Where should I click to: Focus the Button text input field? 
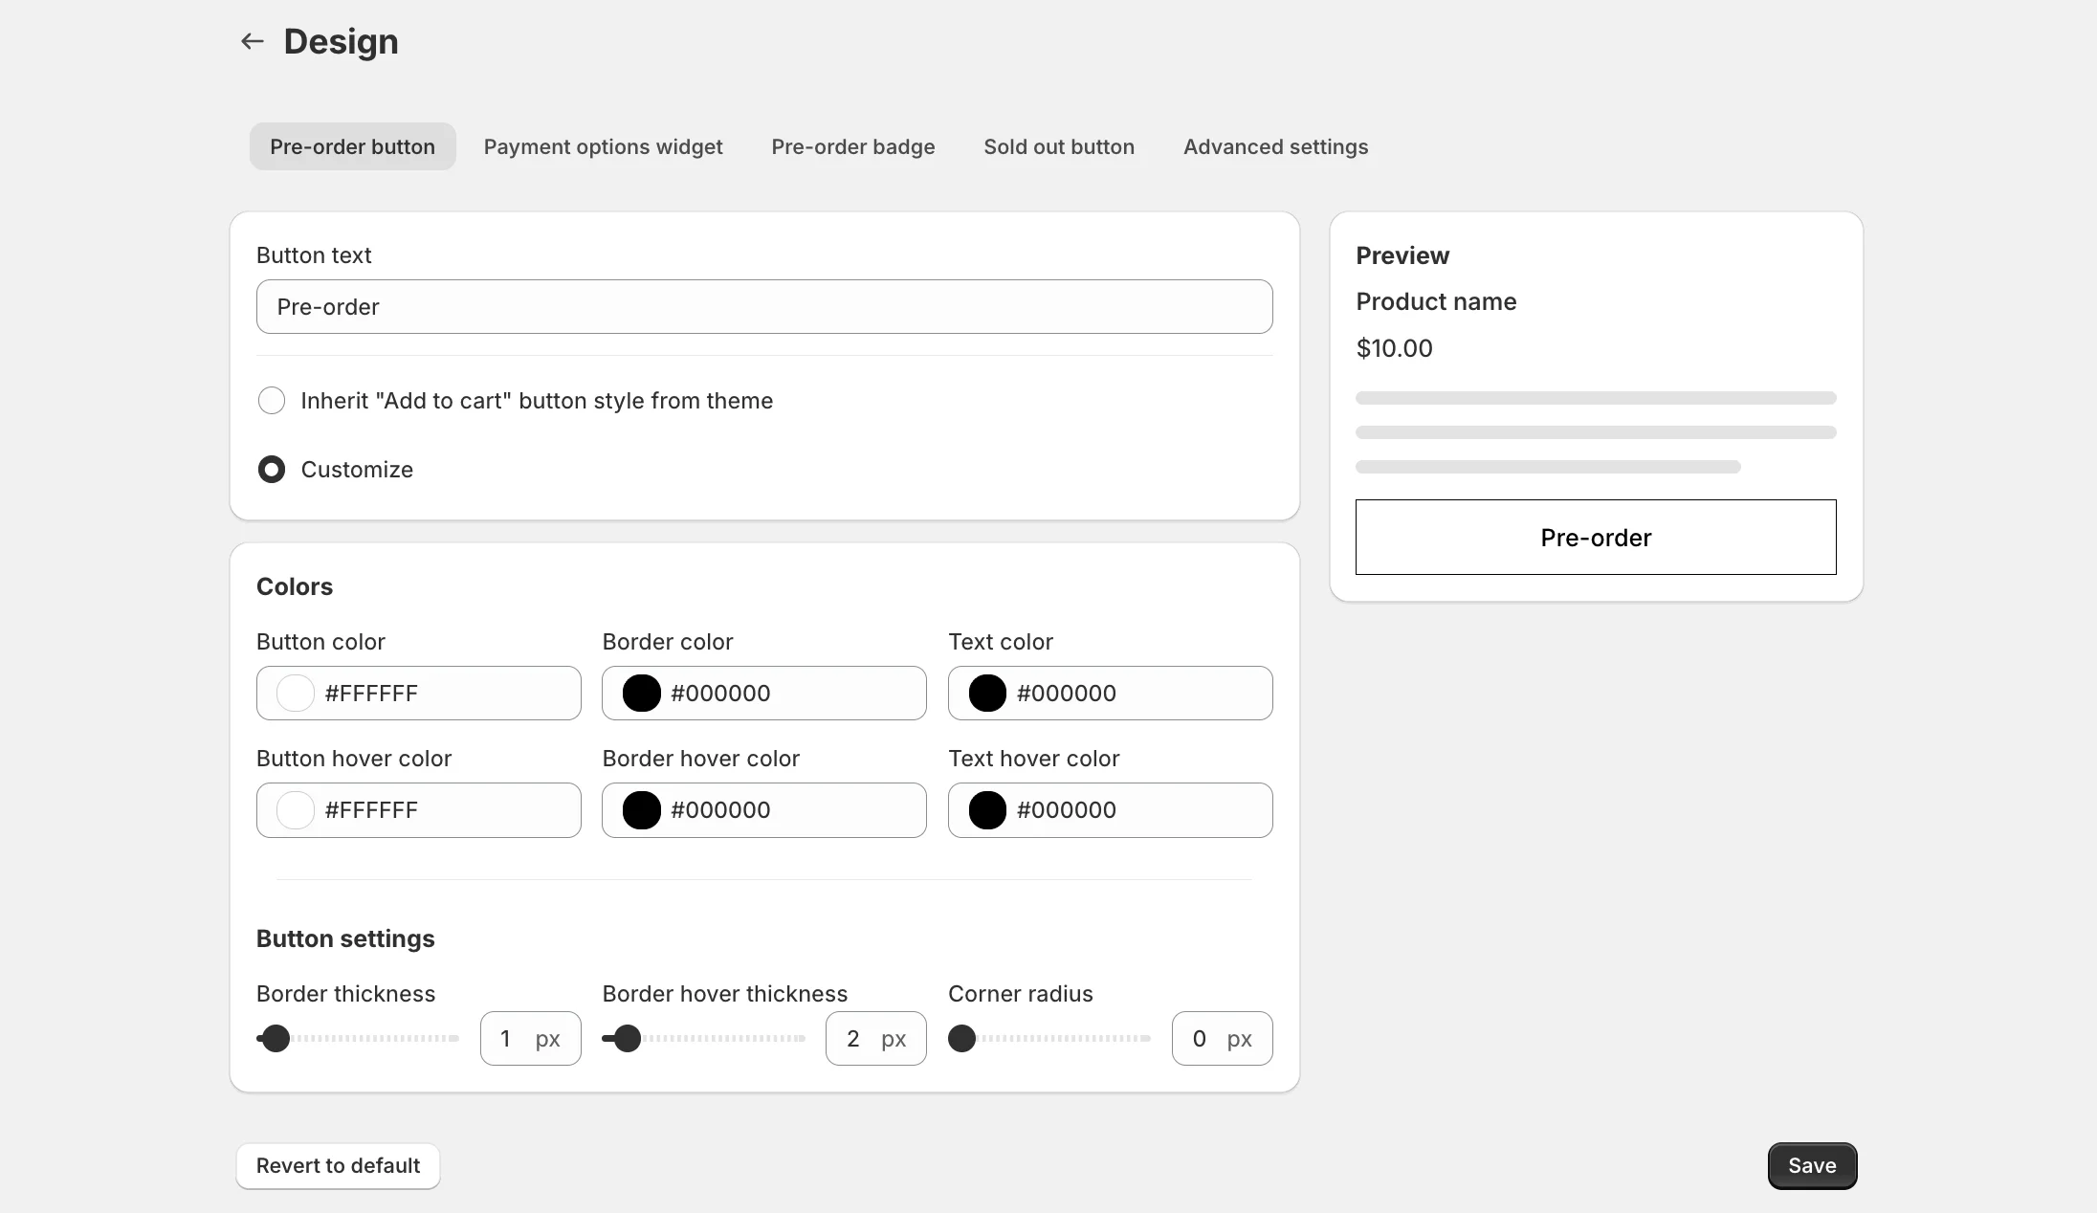click(763, 307)
